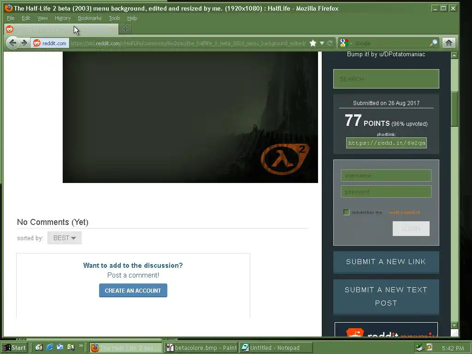This screenshot has height=354, width=472.
Task: Open a new tab with the plus button
Action: point(125,29)
